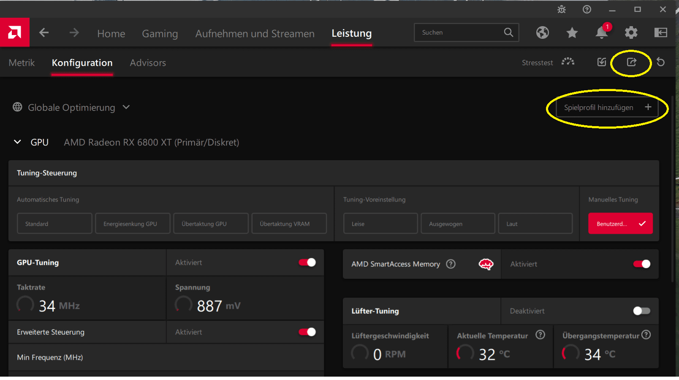Click the plus icon in Spielprofil hinzufügen

point(648,107)
